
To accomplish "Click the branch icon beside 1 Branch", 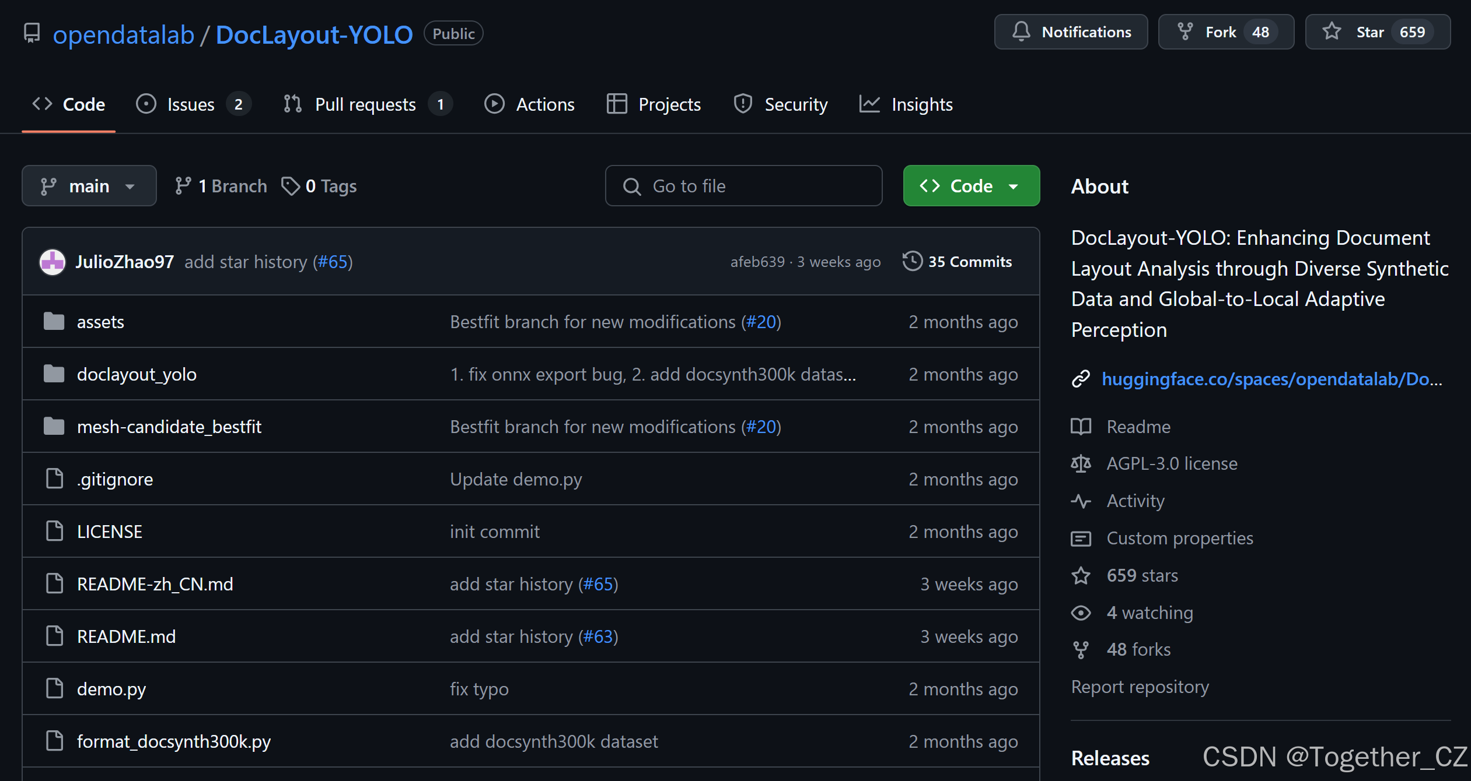I will point(184,185).
